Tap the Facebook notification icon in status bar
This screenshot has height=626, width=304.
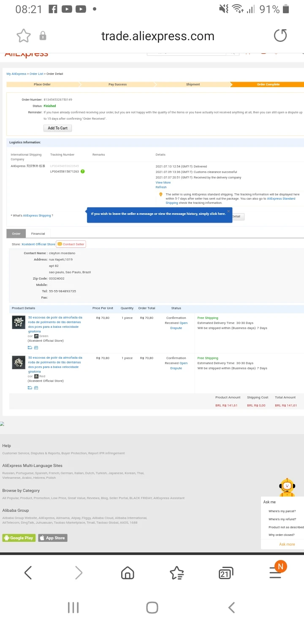pyautogui.click(x=53, y=9)
